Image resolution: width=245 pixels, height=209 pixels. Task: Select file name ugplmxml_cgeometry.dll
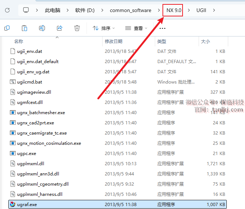point(43,184)
